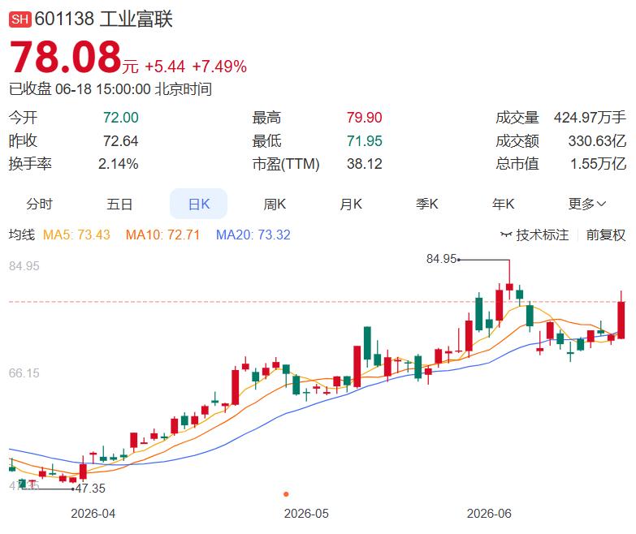Viewport: 636px width, 534px height.
Task: Click the 2026-04 date axis label
Action: (x=93, y=514)
